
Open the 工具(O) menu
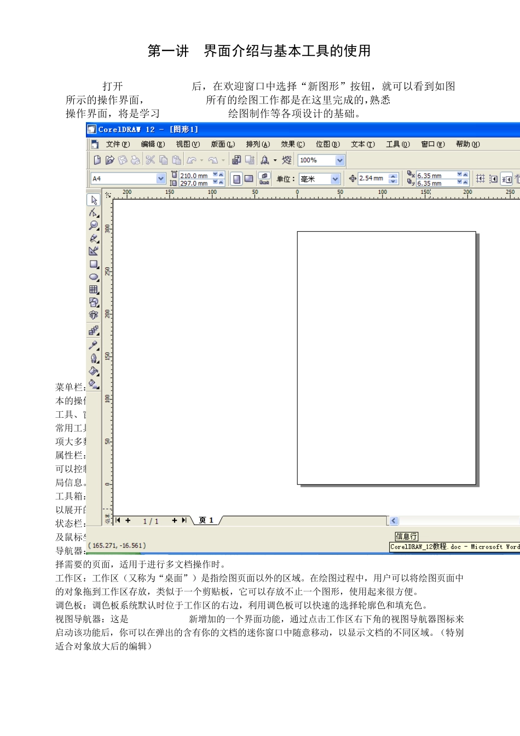click(x=398, y=144)
